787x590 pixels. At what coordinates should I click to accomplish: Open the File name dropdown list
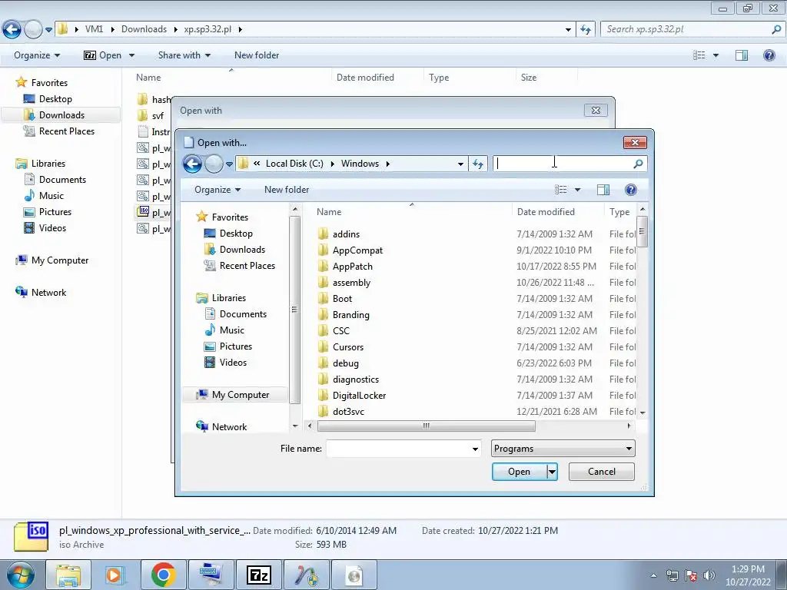pyautogui.click(x=475, y=449)
